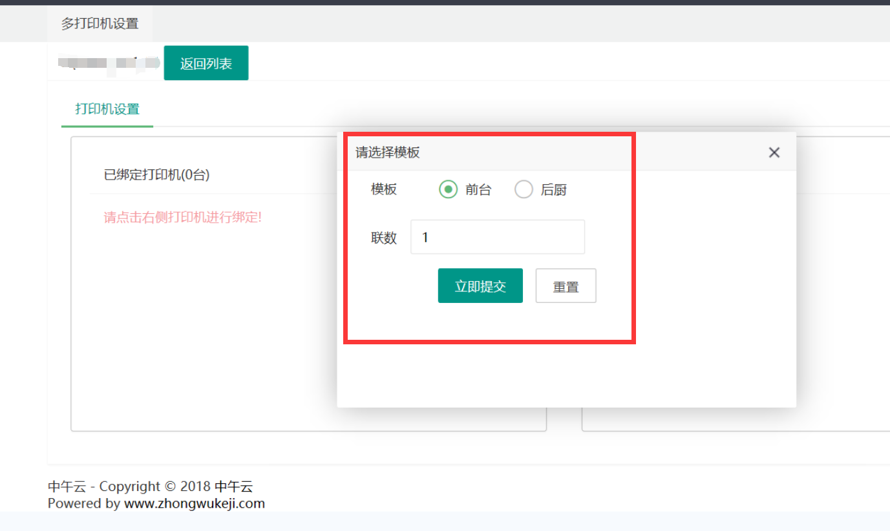Select the 前台 template radio button

tap(448, 189)
